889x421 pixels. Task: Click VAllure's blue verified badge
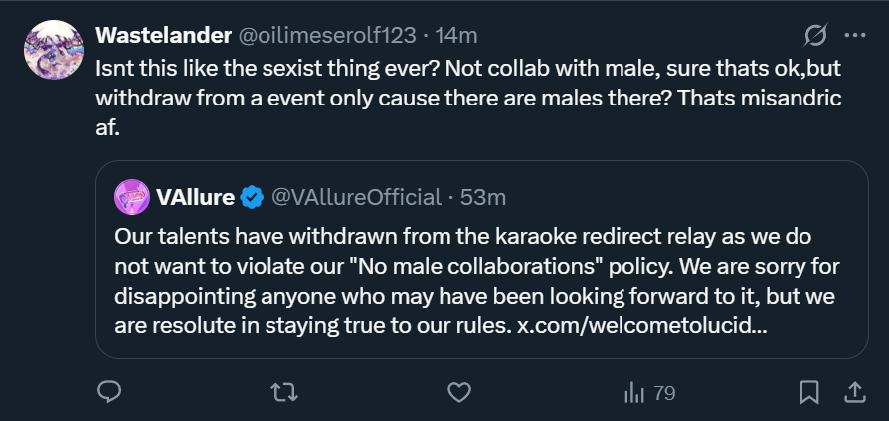click(252, 197)
